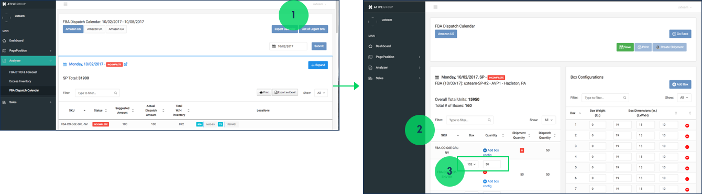Viewport: 702px width, 194px height.
Task: Click Export as Excel button
Action: point(285,92)
